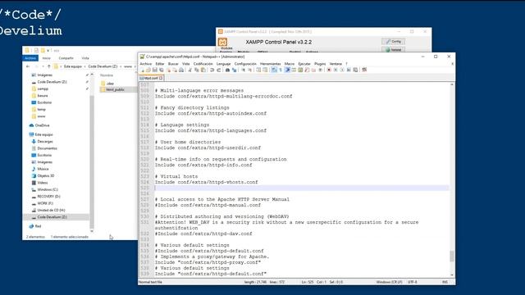Click the Paste toolbar icon
The width and height of the screenshot is (525, 295).
point(203,70)
